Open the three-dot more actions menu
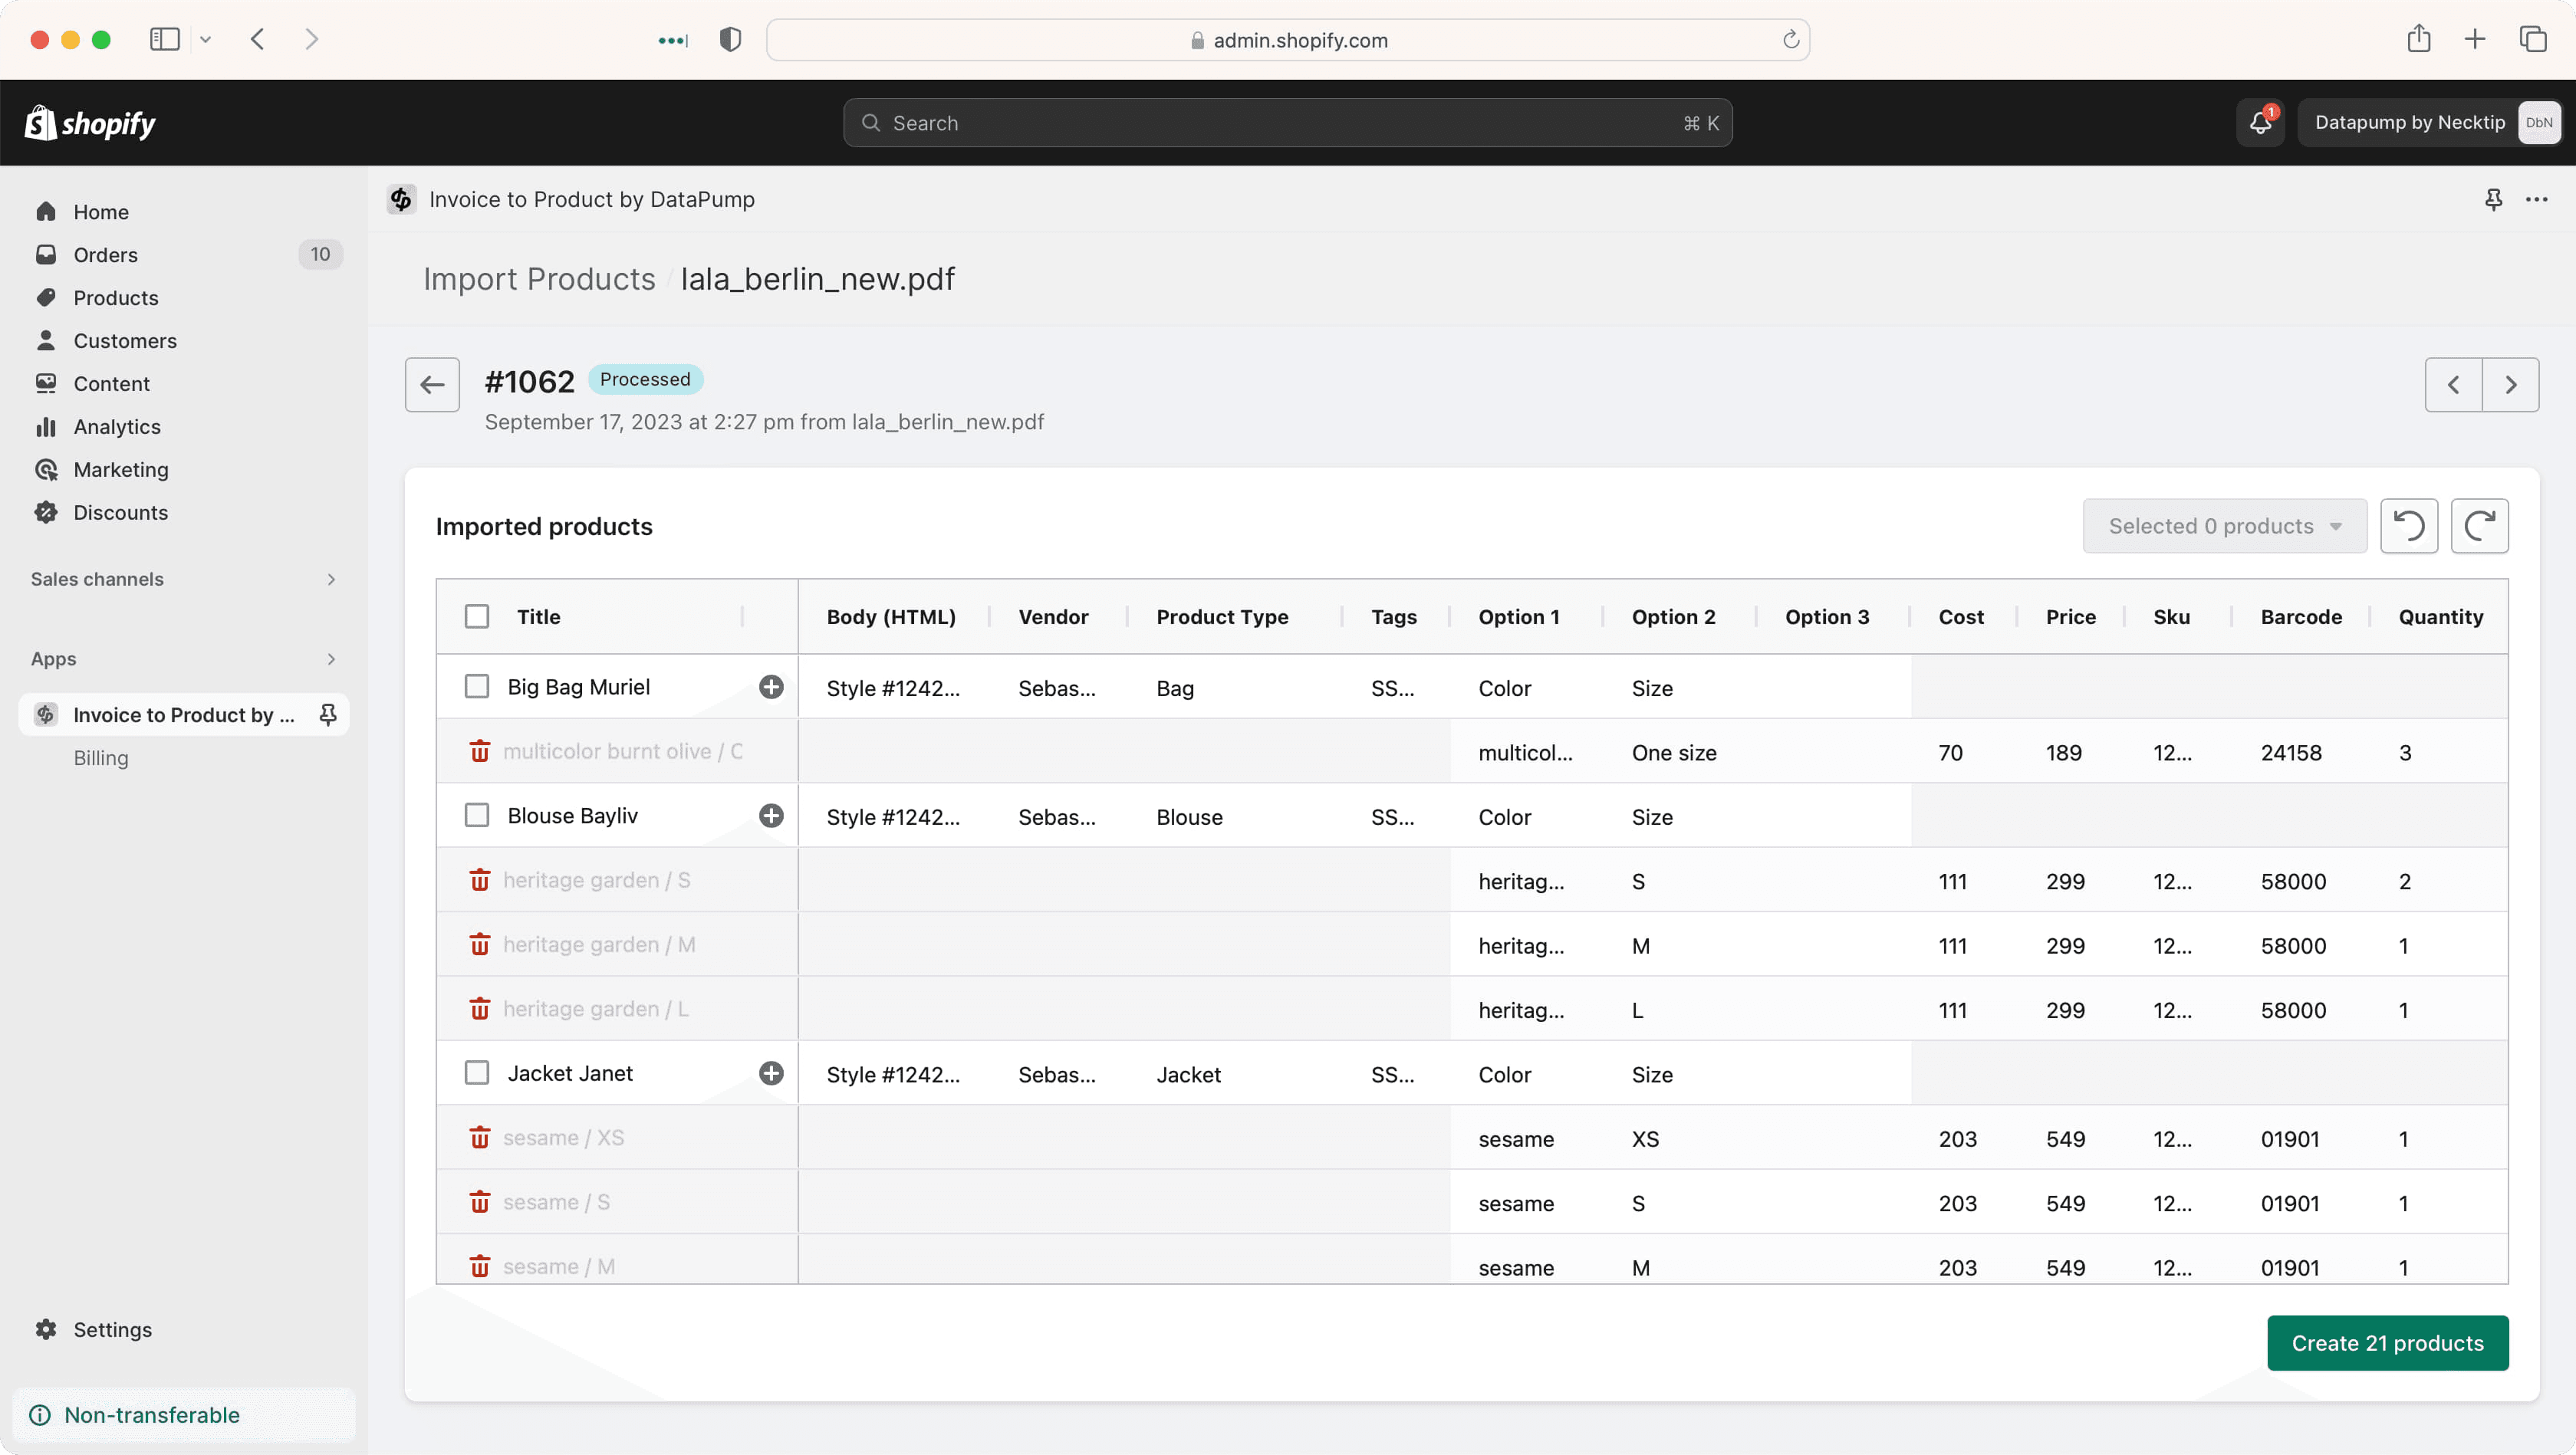Screen dimensions: 2576x1455 click(2537, 200)
